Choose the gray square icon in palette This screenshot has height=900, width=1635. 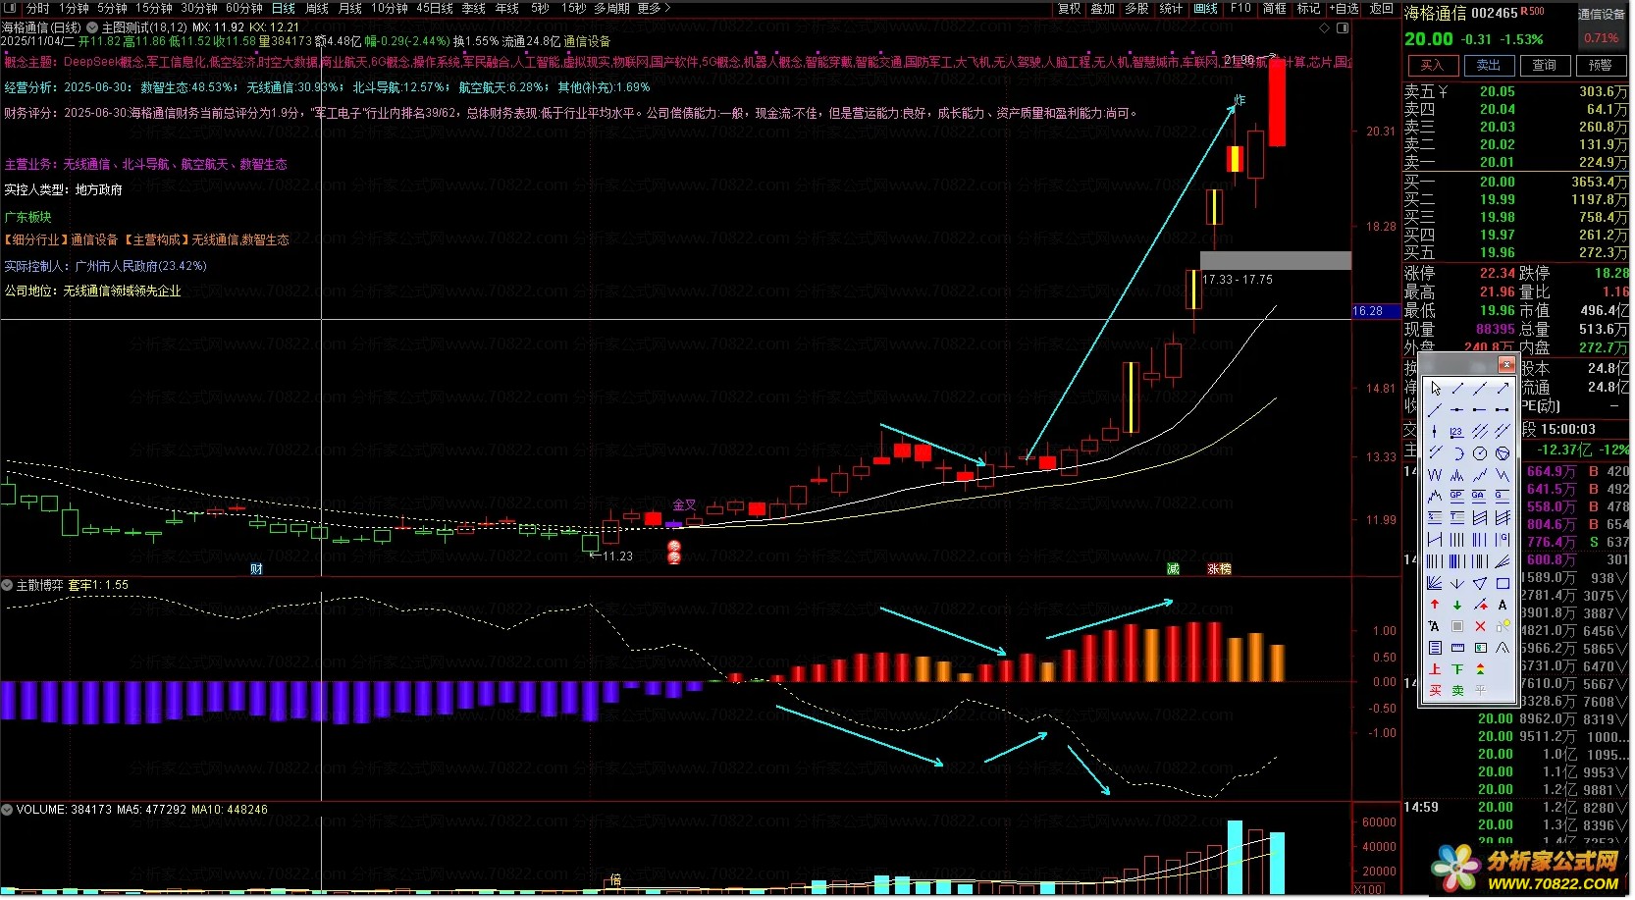[x=1457, y=626]
